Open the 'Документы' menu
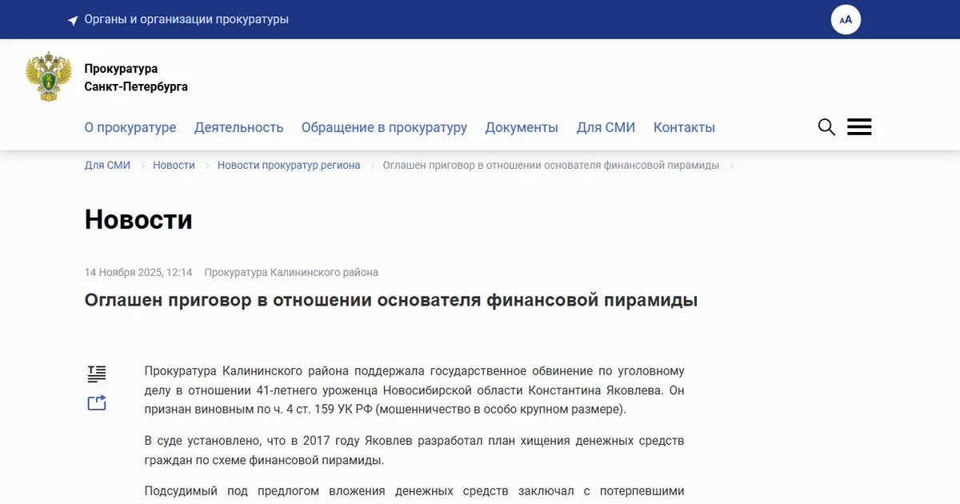 pyautogui.click(x=522, y=127)
